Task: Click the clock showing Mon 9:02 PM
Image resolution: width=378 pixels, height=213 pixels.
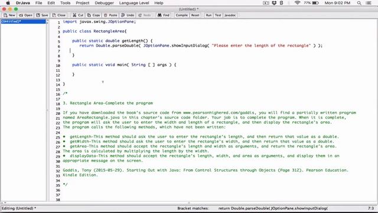Action: [x=337, y=3]
